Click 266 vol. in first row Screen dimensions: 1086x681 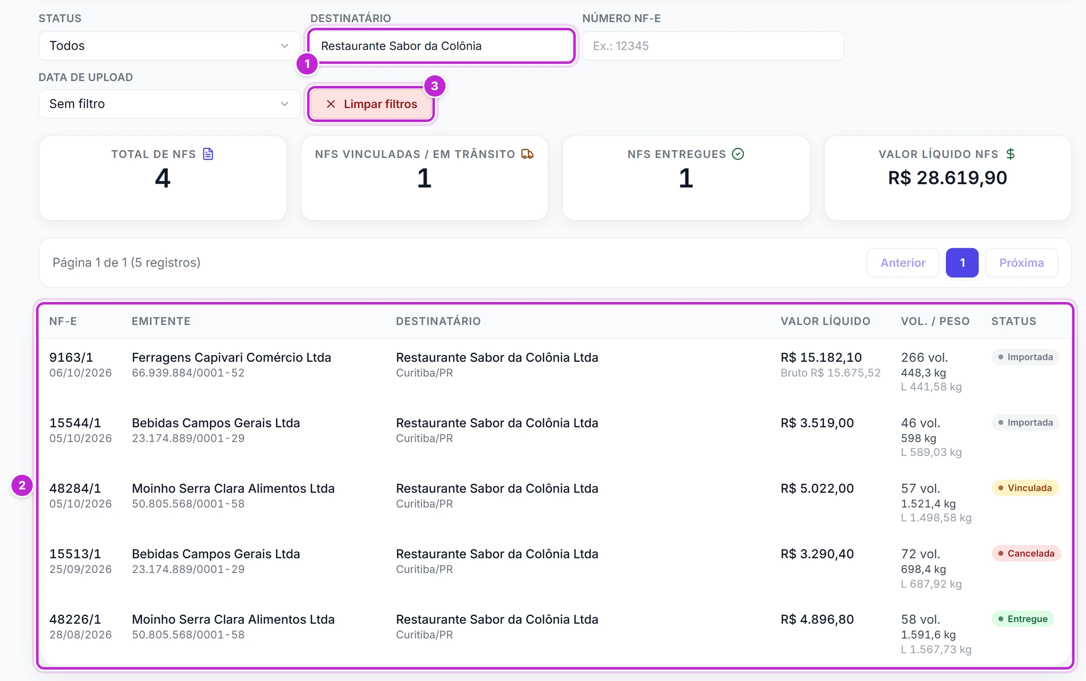point(924,357)
